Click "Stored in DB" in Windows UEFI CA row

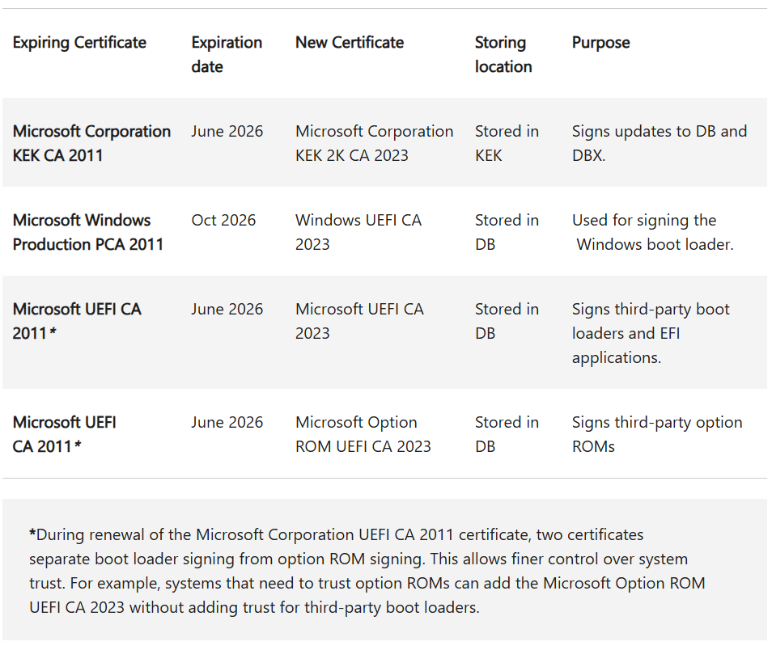pyautogui.click(x=506, y=232)
